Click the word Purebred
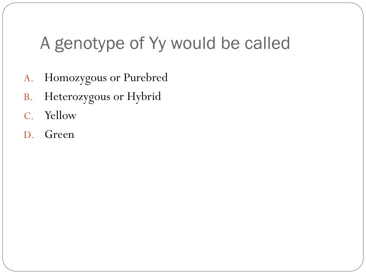 coord(146,77)
